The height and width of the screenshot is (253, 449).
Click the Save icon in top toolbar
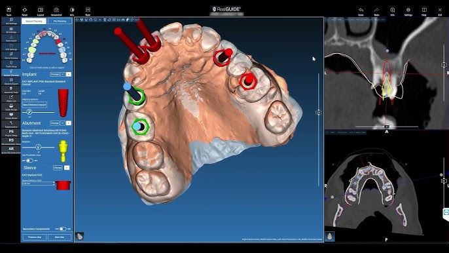9,10
